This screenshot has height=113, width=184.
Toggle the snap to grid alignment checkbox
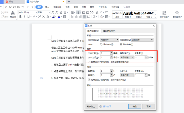coord(89,80)
